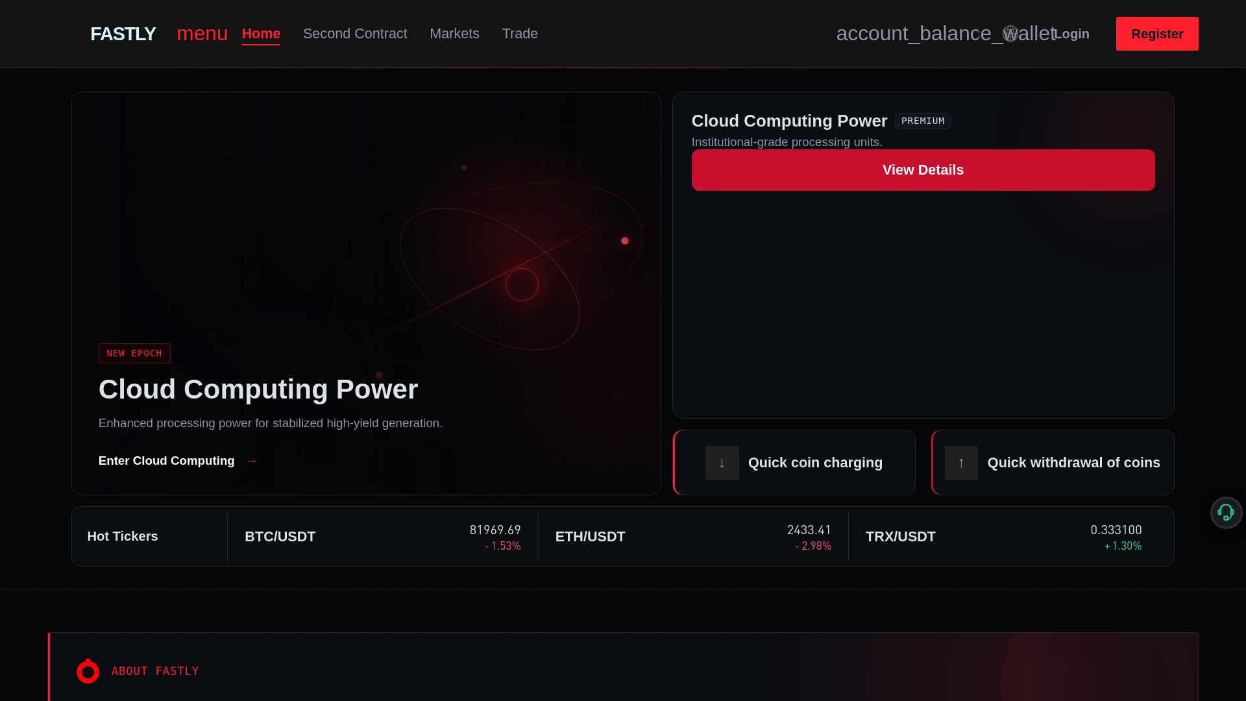Select the BTC/USDT hot ticker
Viewport: 1246px width, 701px height.
tap(383, 537)
